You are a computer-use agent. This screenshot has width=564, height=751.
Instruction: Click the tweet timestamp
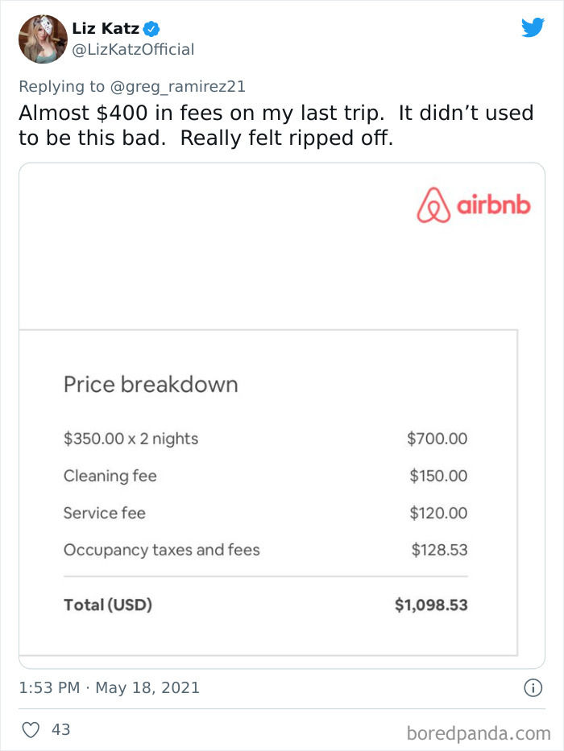109,686
